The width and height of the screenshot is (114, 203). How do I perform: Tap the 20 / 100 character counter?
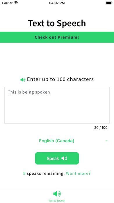(101, 128)
